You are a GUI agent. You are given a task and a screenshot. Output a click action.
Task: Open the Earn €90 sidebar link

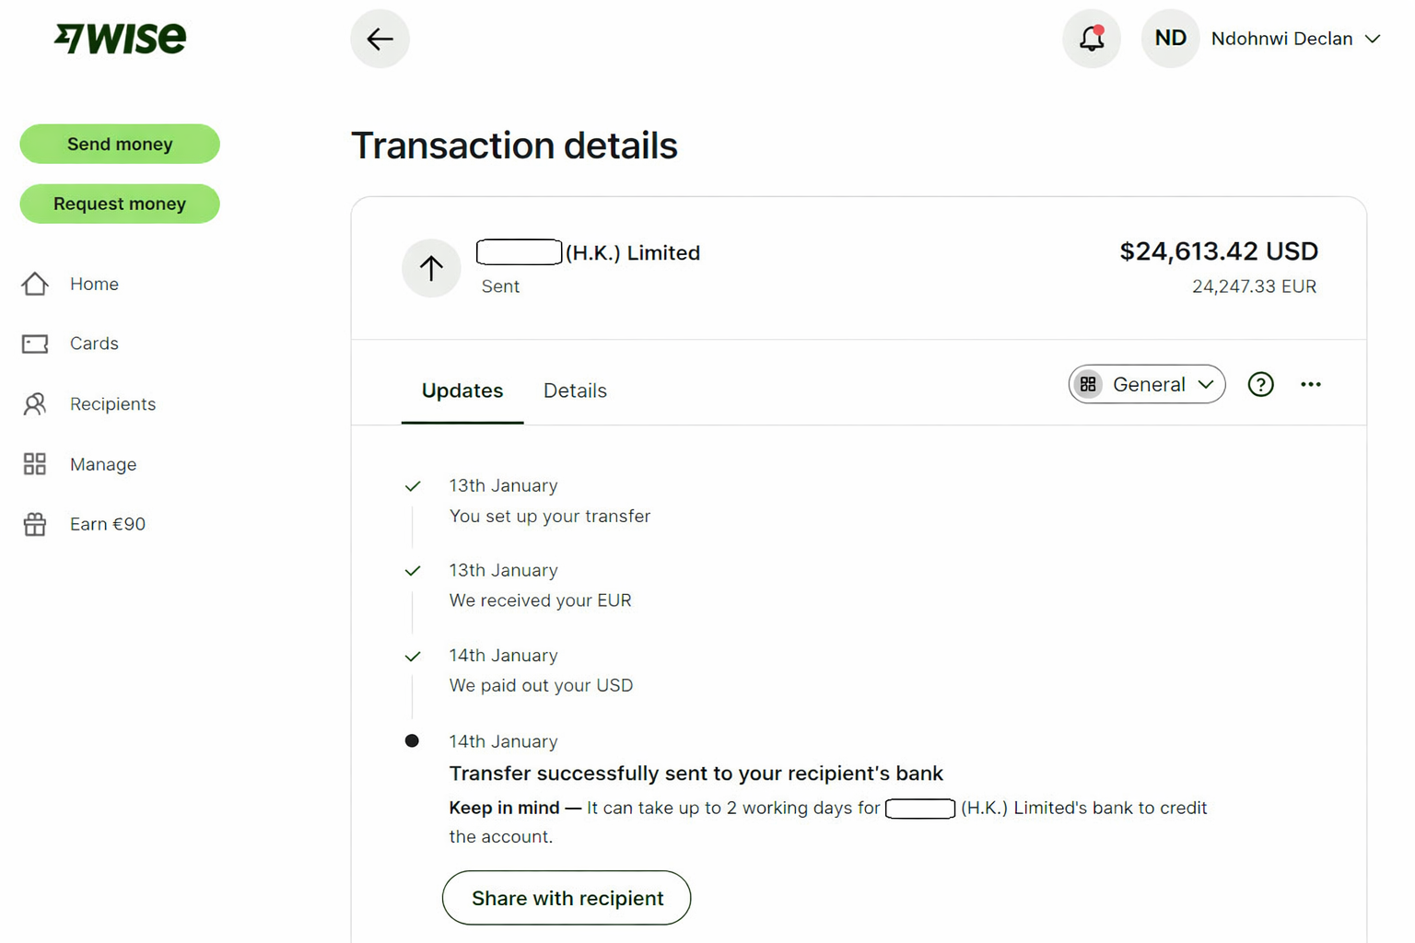coord(107,523)
